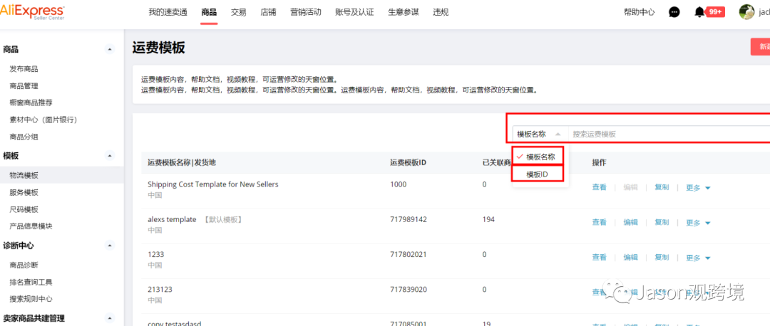770x326 pixels.
Task: Open 违规 top menu
Action: (x=441, y=12)
